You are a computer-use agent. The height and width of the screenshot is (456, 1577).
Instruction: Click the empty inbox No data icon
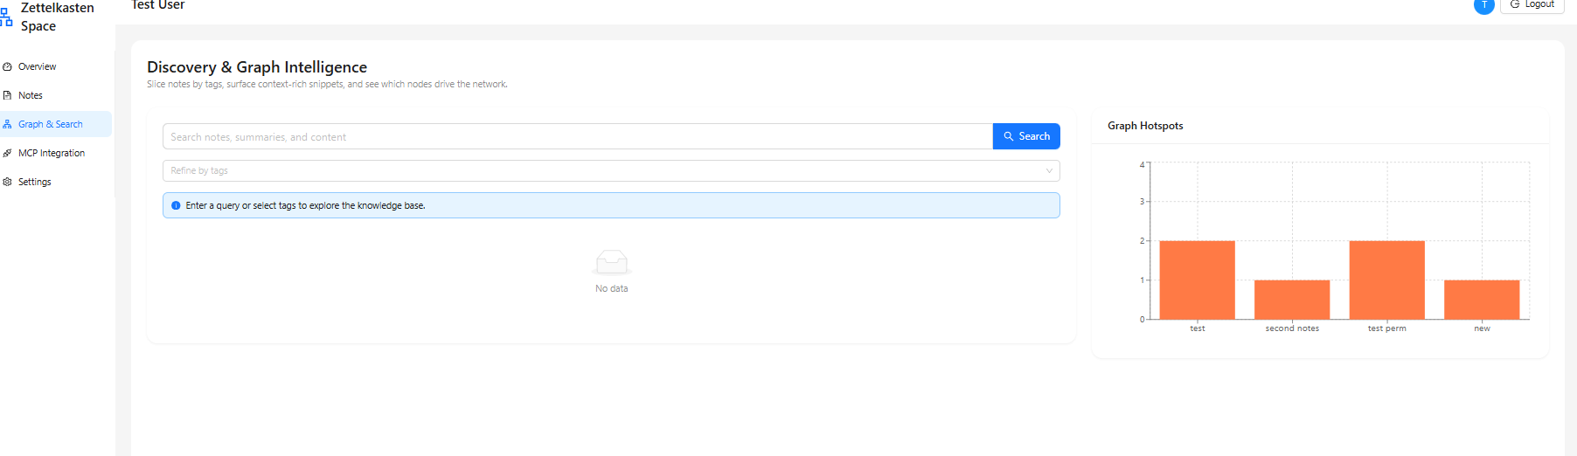point(611,262)
